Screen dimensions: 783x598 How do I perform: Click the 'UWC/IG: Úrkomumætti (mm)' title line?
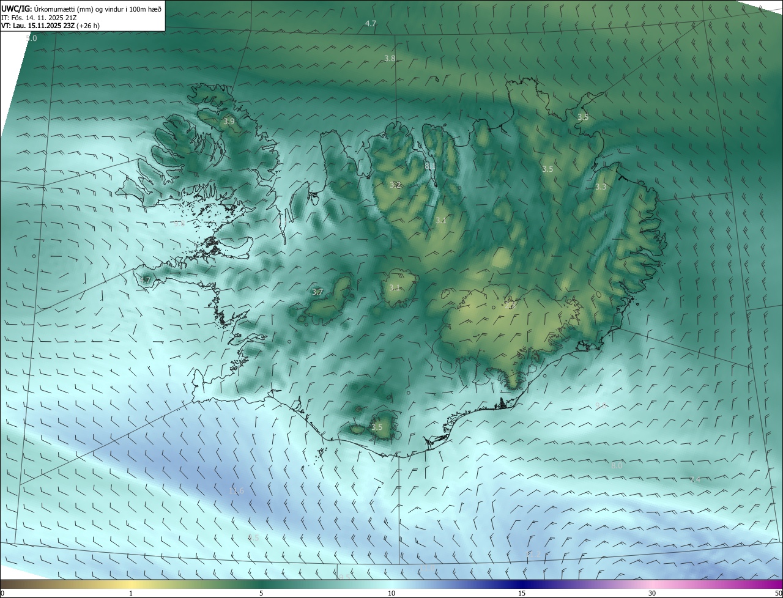pos(81,9)
